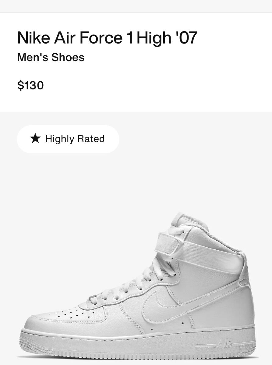Image resolution: width=272 pixels, height=365 pixels.
Task: Open the Nike Air Force 1 High '07 title
Action: (107, 38)
